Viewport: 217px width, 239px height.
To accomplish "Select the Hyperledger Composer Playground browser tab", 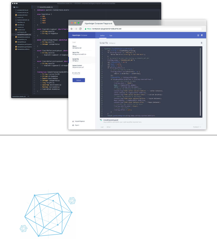I will click(98, 23).
